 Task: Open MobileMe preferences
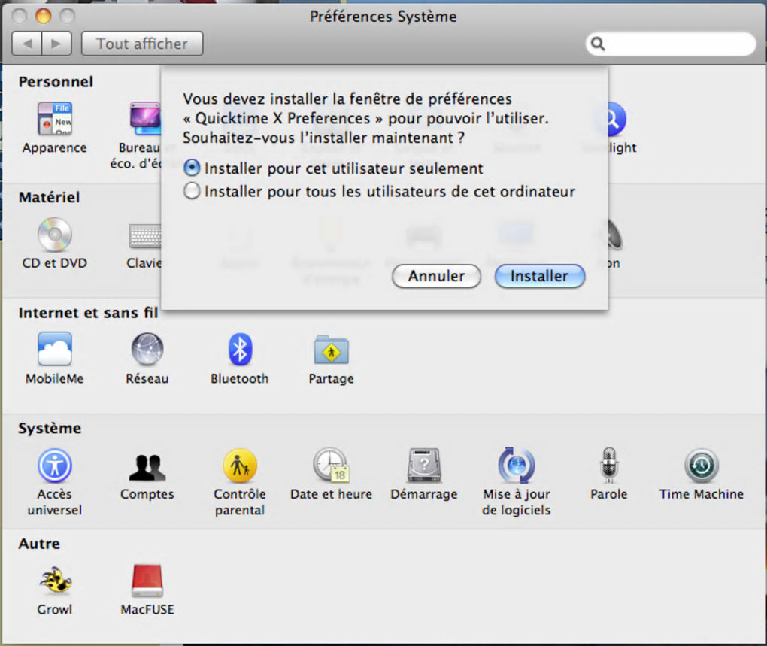(54, 349)
